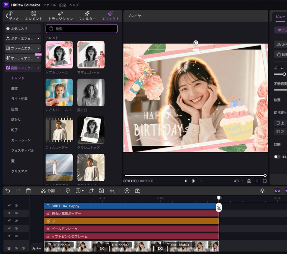Click the face portrait icon in toolbar
The height and width of the screenshot is (254, 287).
[x=127, y=191]
